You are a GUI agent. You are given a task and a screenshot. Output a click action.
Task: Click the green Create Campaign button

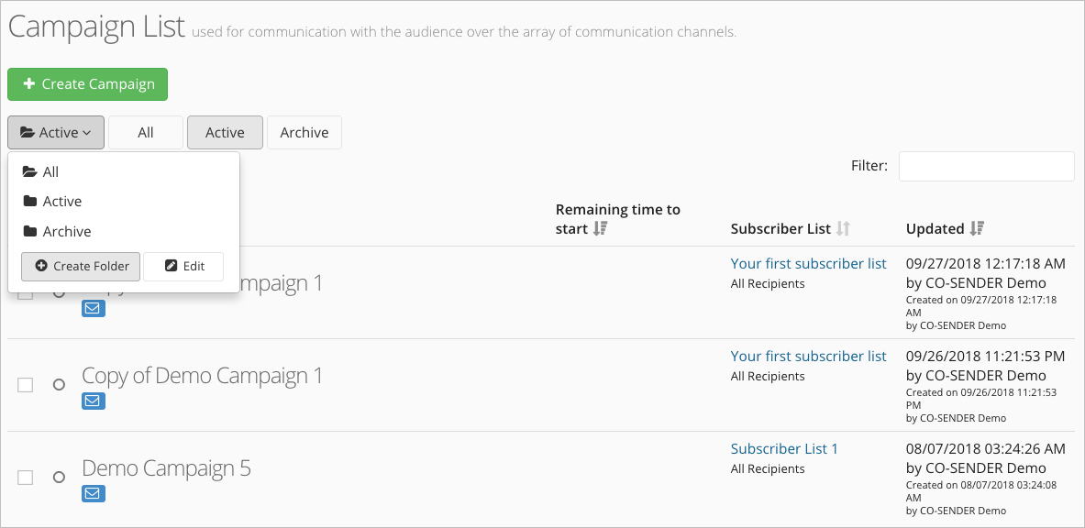point(87,84)
